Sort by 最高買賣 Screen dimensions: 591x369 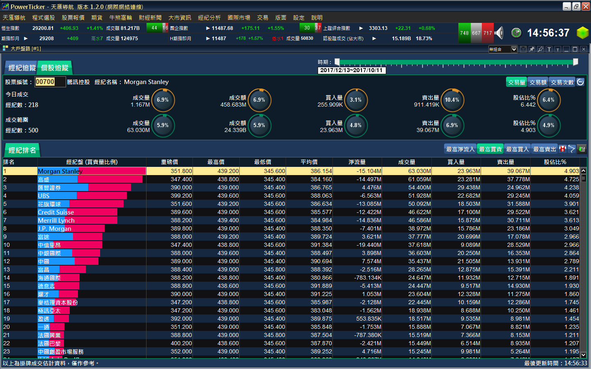[x=490, y=149]
